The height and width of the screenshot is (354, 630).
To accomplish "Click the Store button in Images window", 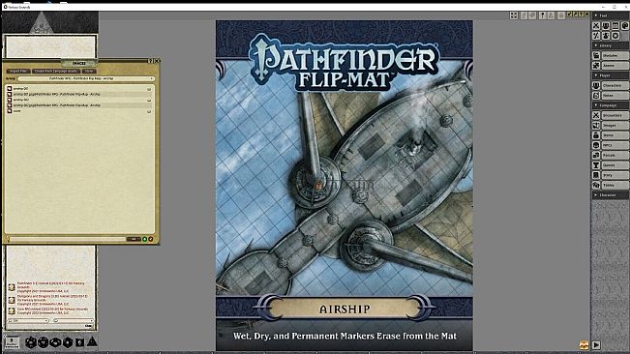I will click(x=89, y=71).
